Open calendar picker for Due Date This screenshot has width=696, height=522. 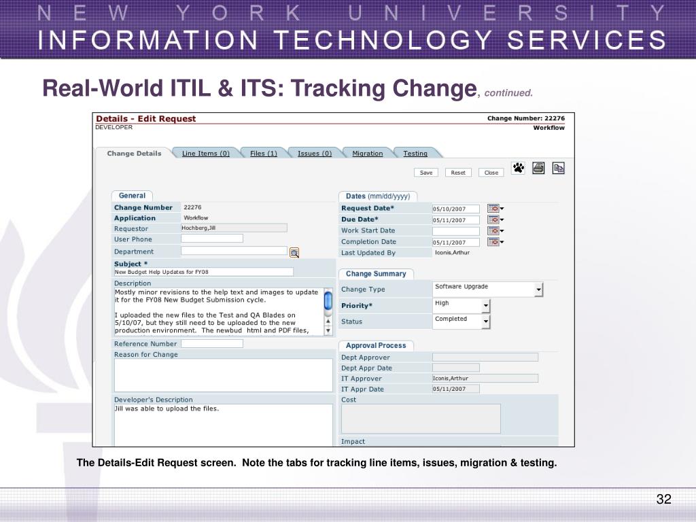click(495, 220)
